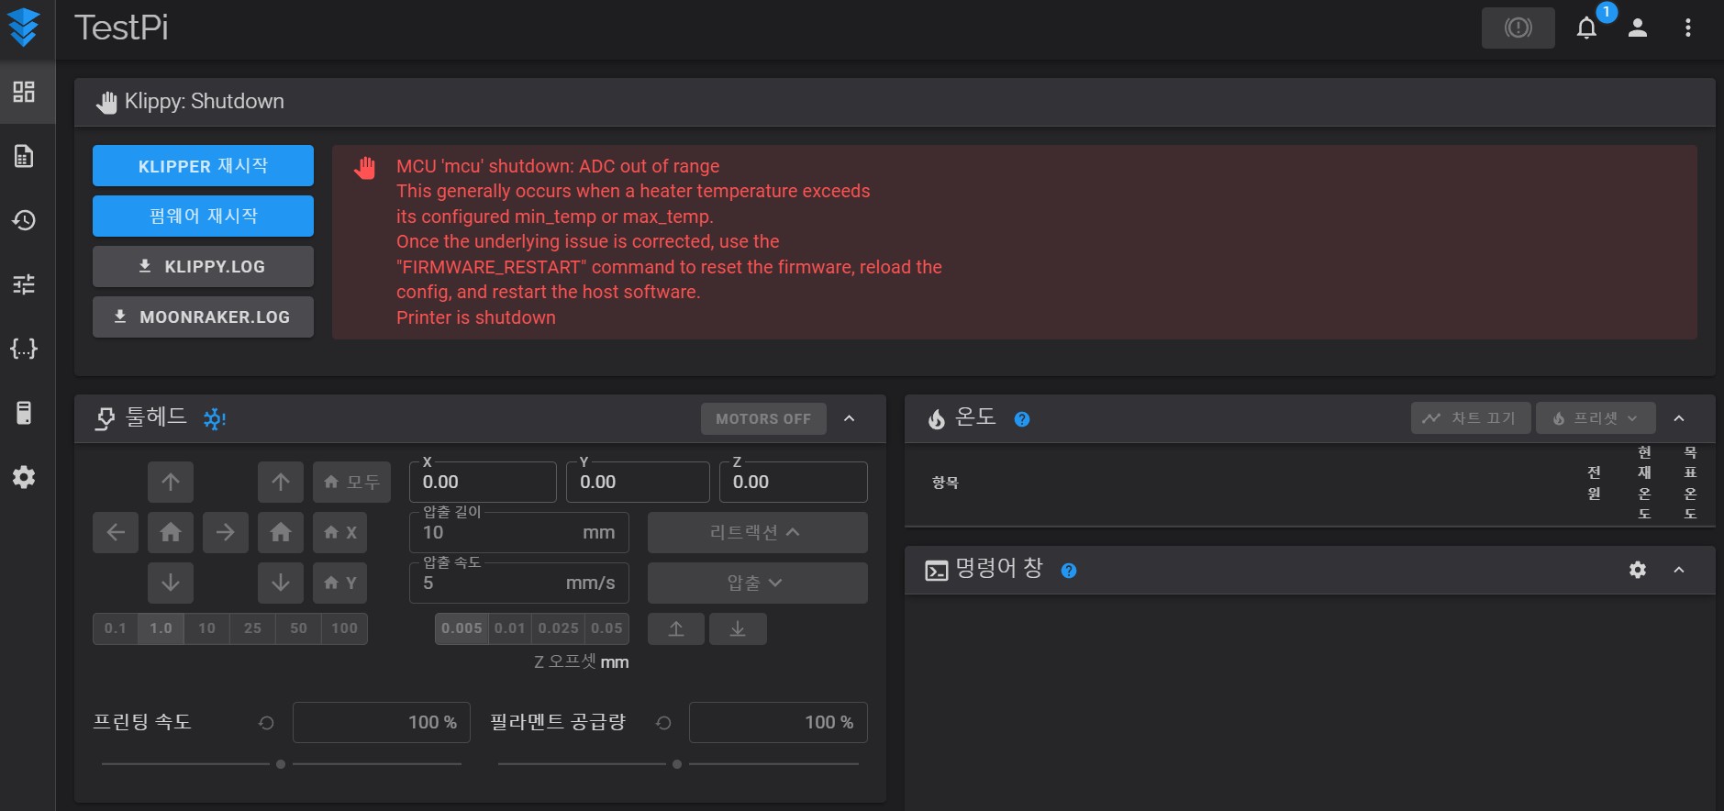Collapse the toolhead panel chevron
This screenshot has width=1724, height=811.
[850, 418]
